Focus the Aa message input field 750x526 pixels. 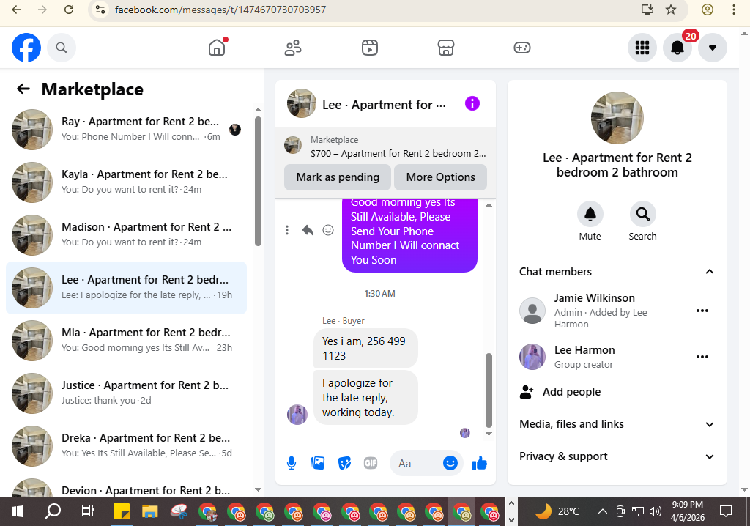(415, 463)
